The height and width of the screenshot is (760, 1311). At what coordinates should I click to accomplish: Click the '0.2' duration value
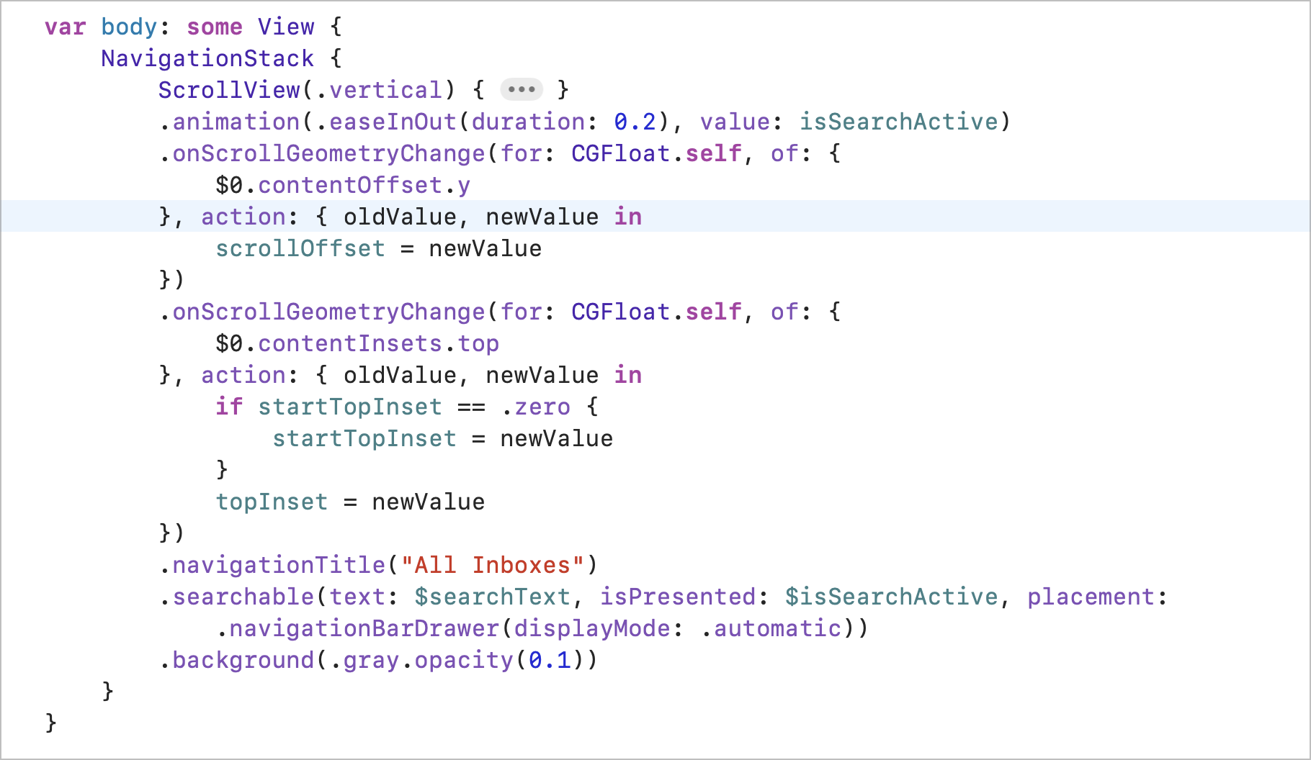(x=635, y=122)
